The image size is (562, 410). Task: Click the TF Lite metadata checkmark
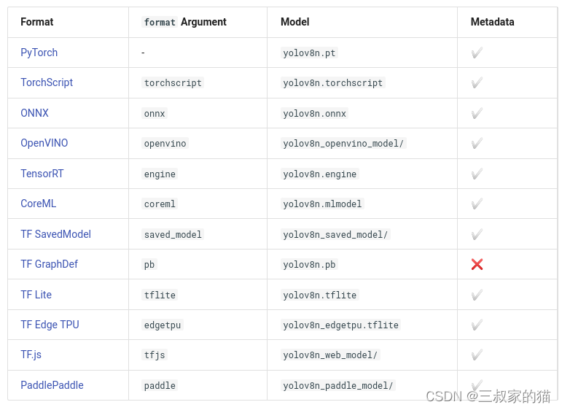click(477, 295)
